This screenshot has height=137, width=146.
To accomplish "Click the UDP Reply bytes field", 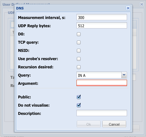I will [x=102, y=25].
